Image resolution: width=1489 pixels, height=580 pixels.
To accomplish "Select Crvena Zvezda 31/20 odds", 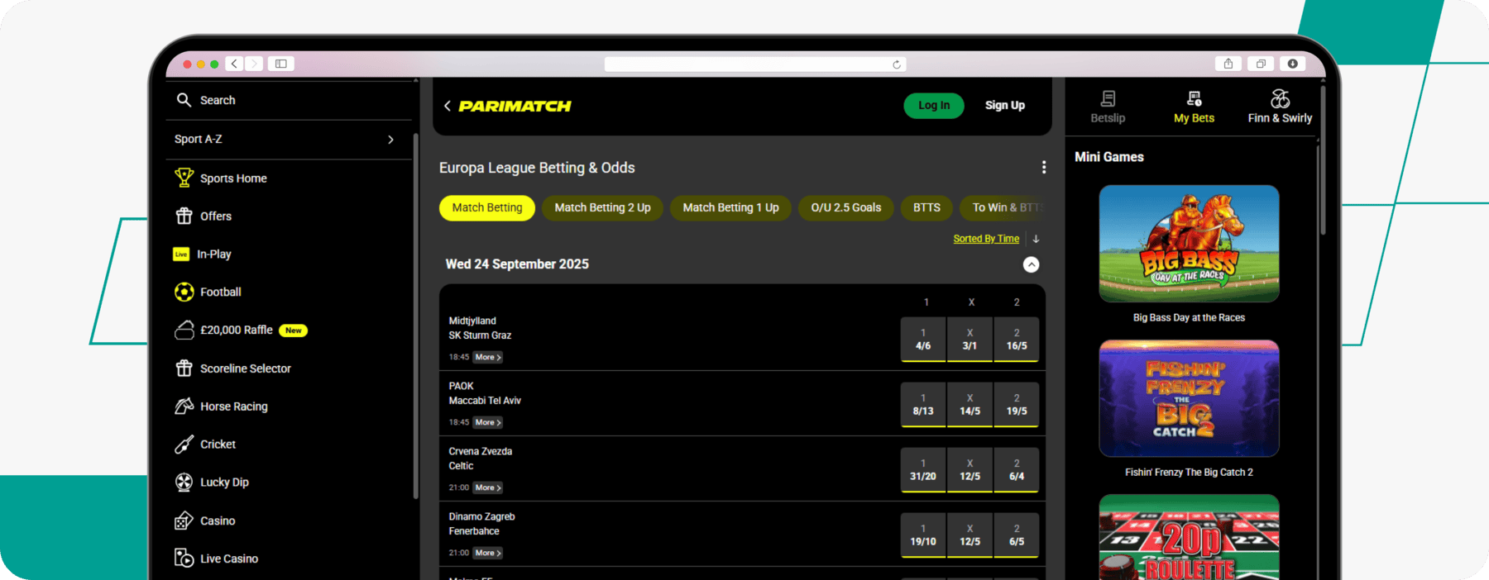I will click(923, 470).
